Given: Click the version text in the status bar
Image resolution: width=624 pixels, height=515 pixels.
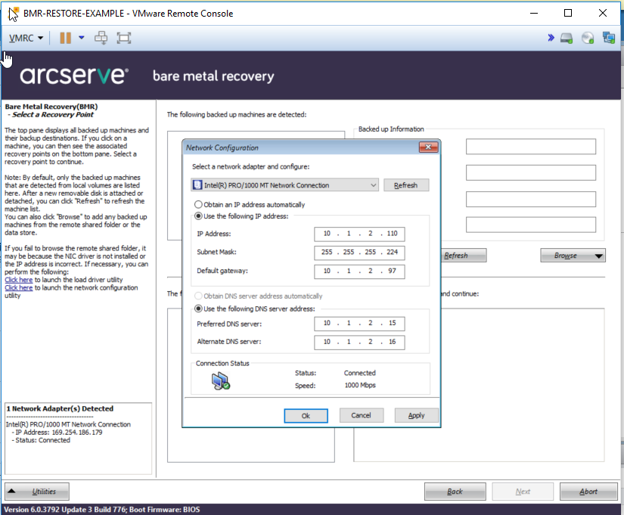Looking at the screenshot, I should click(x=102, y=510).
